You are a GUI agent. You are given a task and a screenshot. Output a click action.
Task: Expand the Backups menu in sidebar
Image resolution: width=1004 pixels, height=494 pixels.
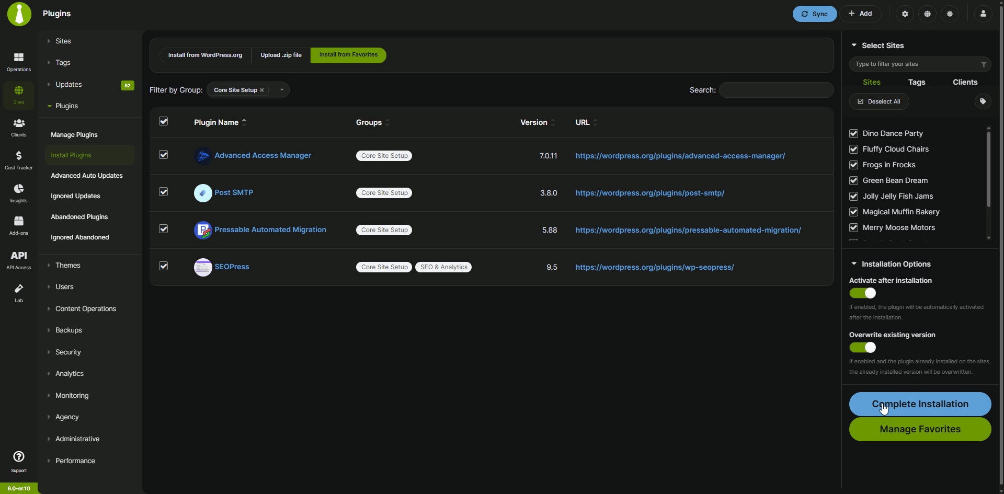pos(69,330)
